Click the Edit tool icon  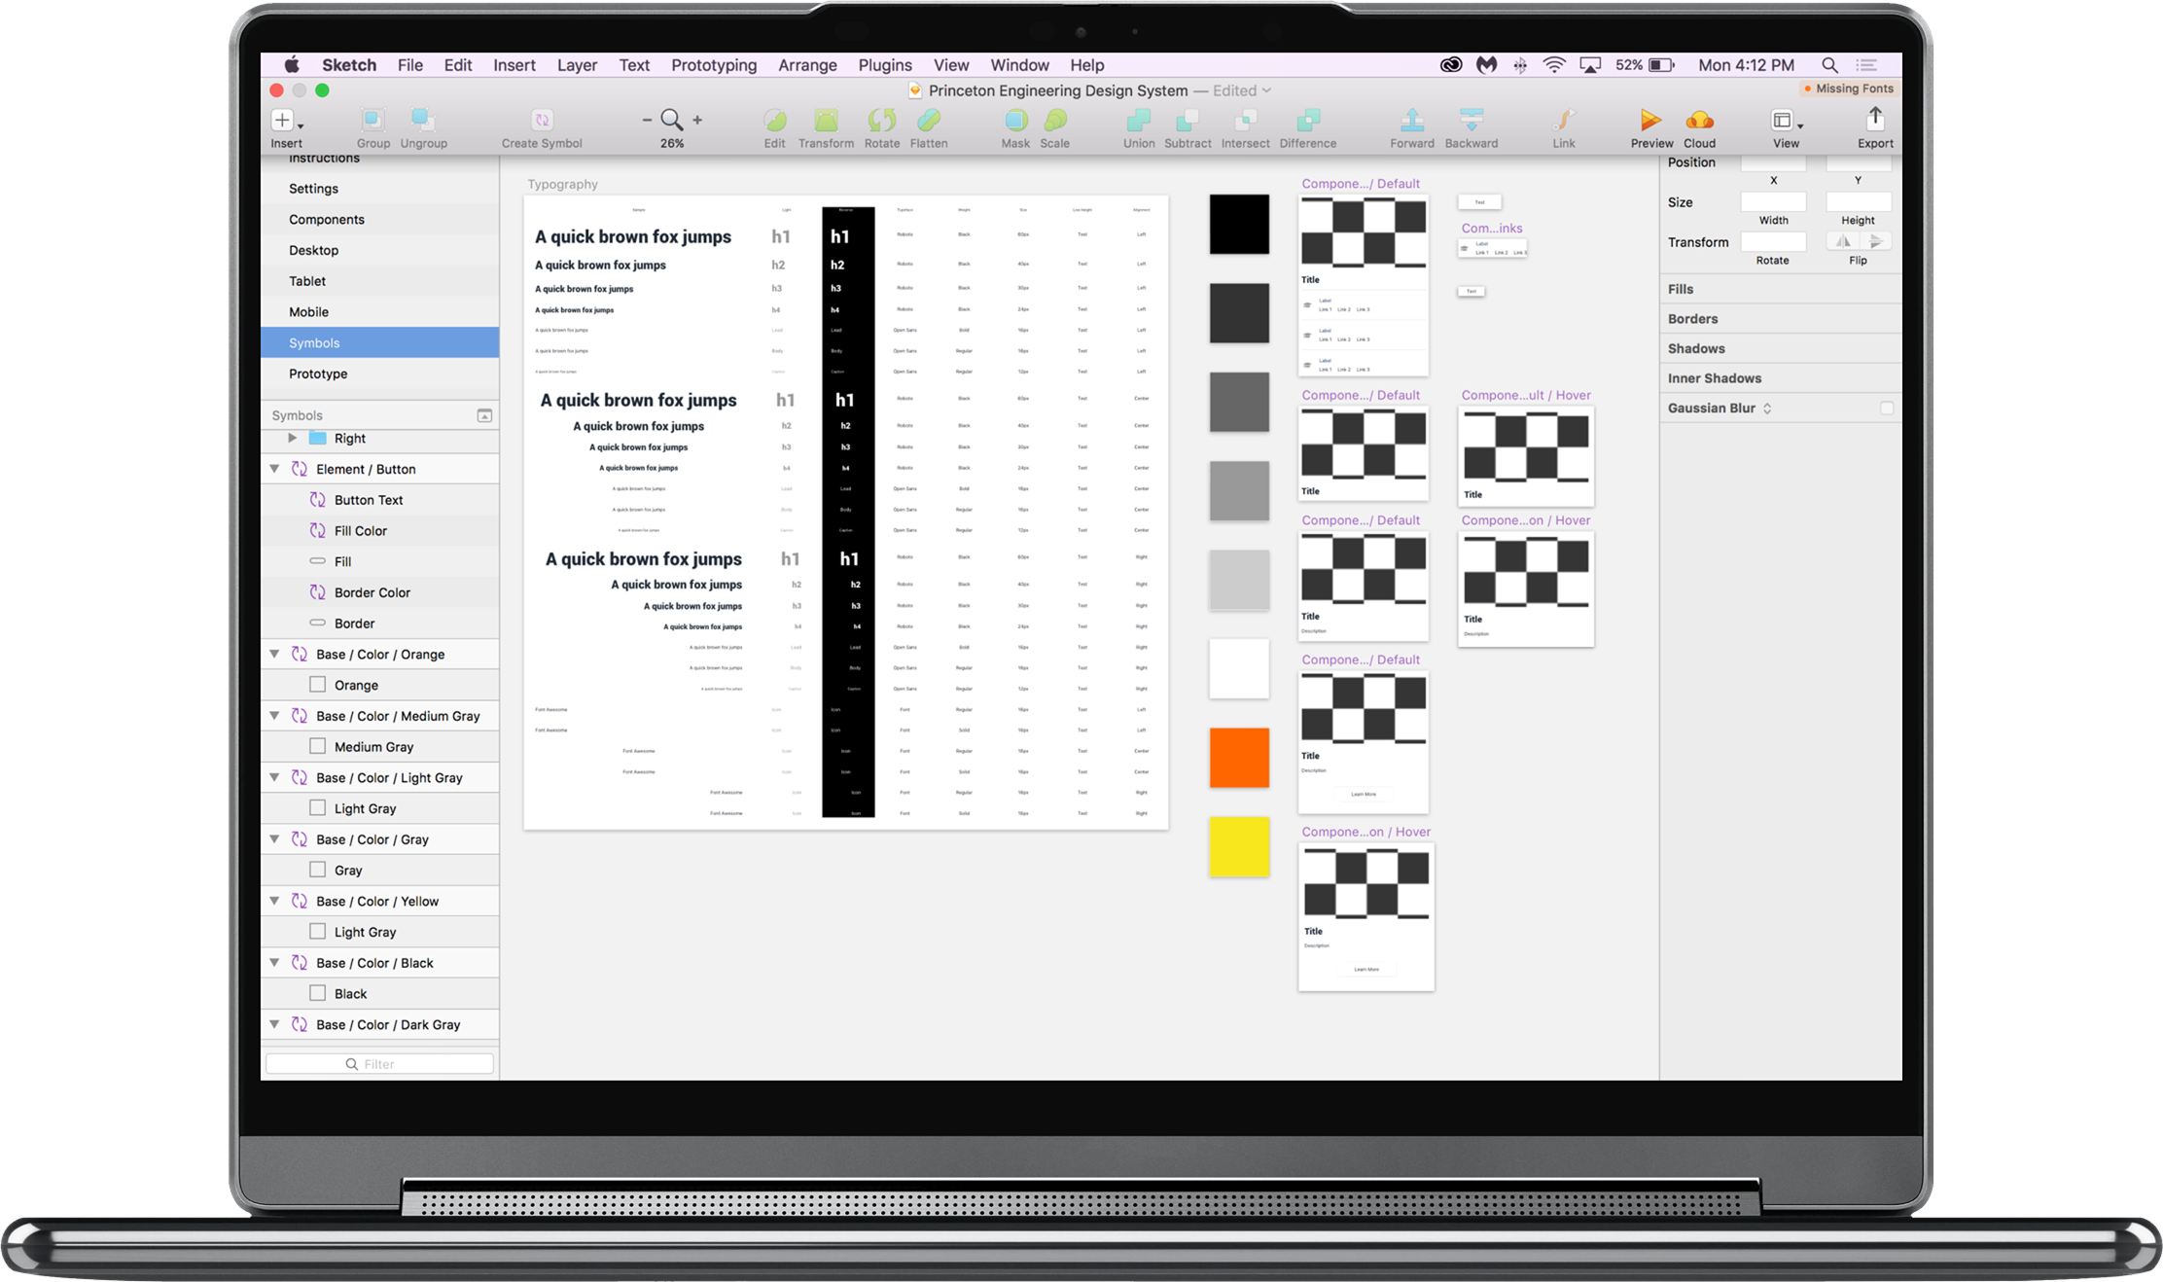click(774, 120)
